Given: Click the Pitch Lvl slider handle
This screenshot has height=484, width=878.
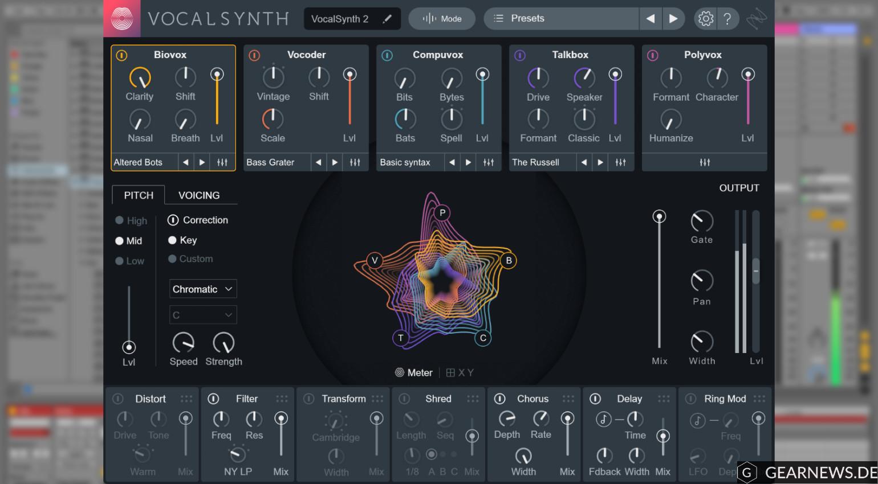Looking at the screenshot, I should (129, 347).
